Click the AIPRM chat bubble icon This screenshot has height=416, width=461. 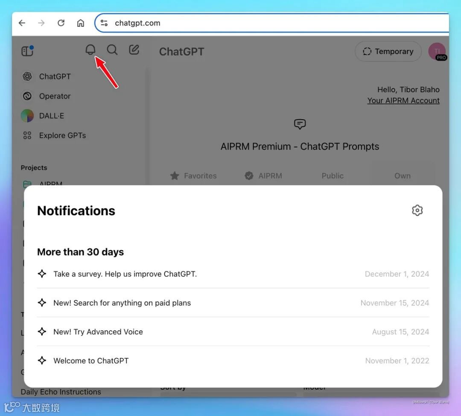[300, 124]
